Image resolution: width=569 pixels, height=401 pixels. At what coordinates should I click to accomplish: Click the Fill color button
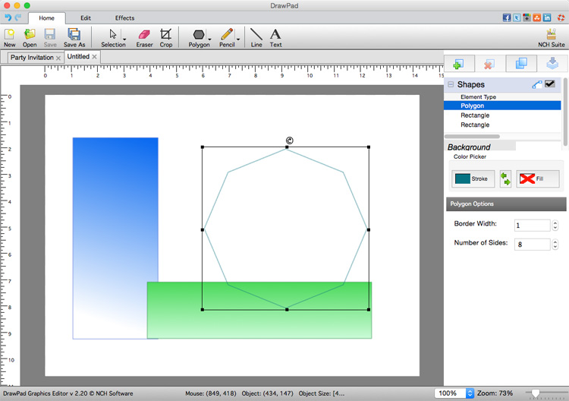point(538,179)
